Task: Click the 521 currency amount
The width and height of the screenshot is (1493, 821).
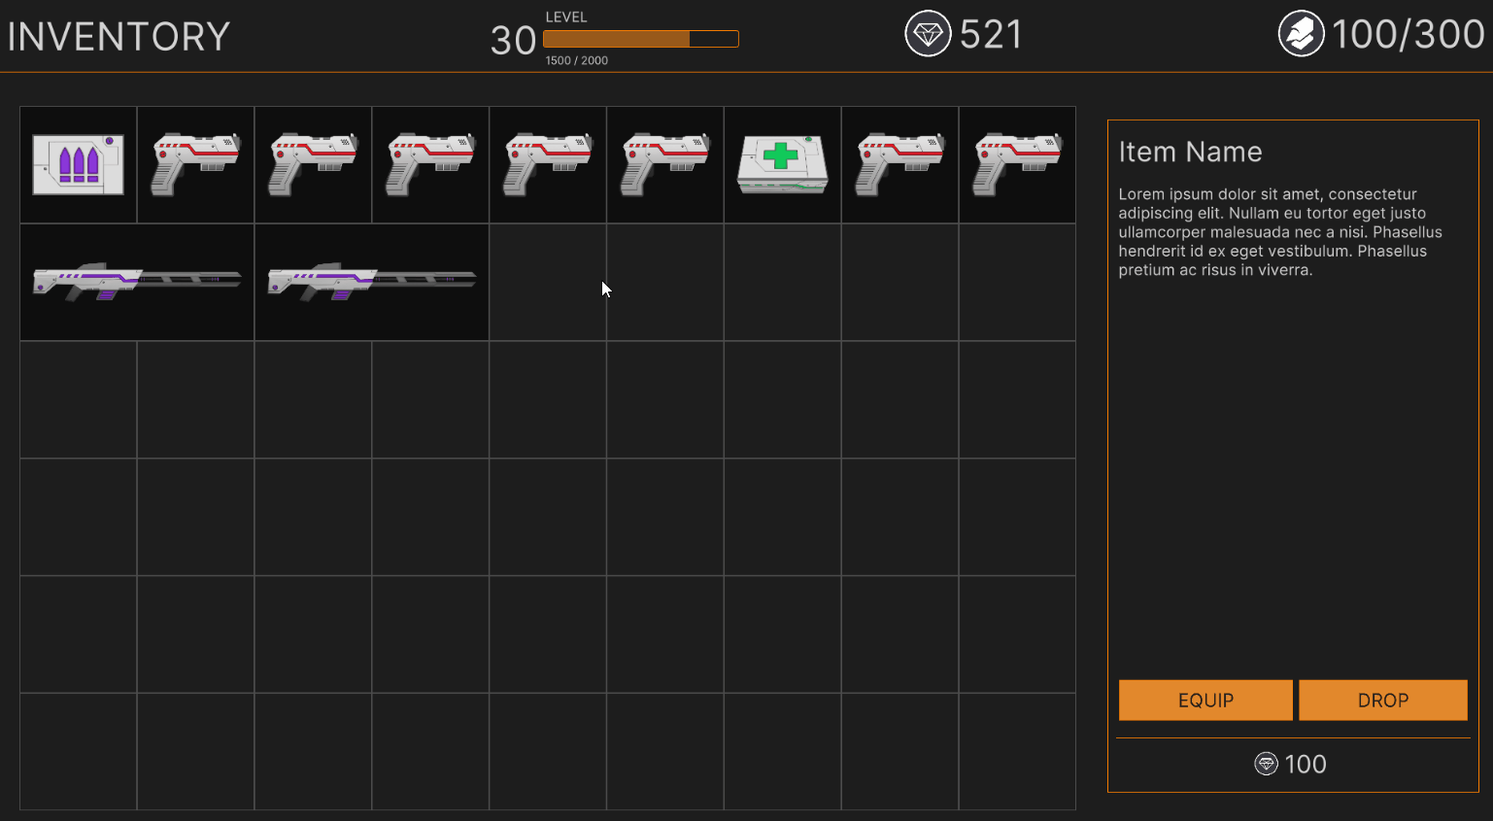Action: point(991,35)
